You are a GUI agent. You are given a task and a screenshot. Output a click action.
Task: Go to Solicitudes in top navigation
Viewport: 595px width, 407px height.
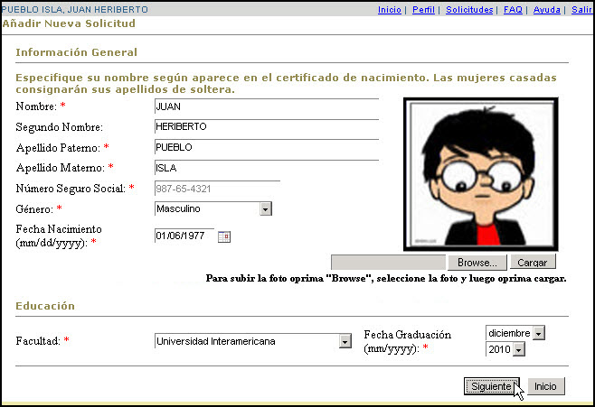[x=469, y=9]
